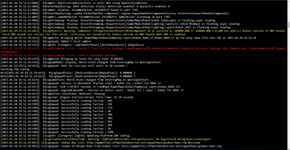
Task: Click the 'Loading Faction : INS' line
Action: [x=57, y=115]
